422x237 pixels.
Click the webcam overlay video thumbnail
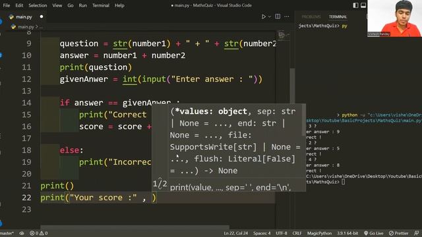394,18
